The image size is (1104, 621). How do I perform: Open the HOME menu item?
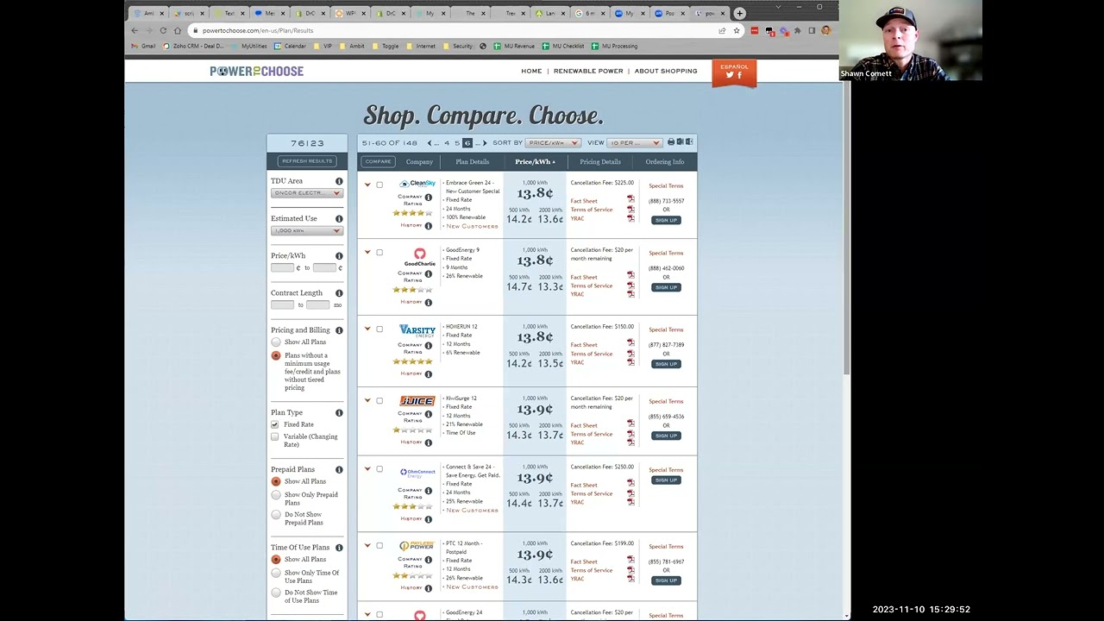[x=531, y=72]
